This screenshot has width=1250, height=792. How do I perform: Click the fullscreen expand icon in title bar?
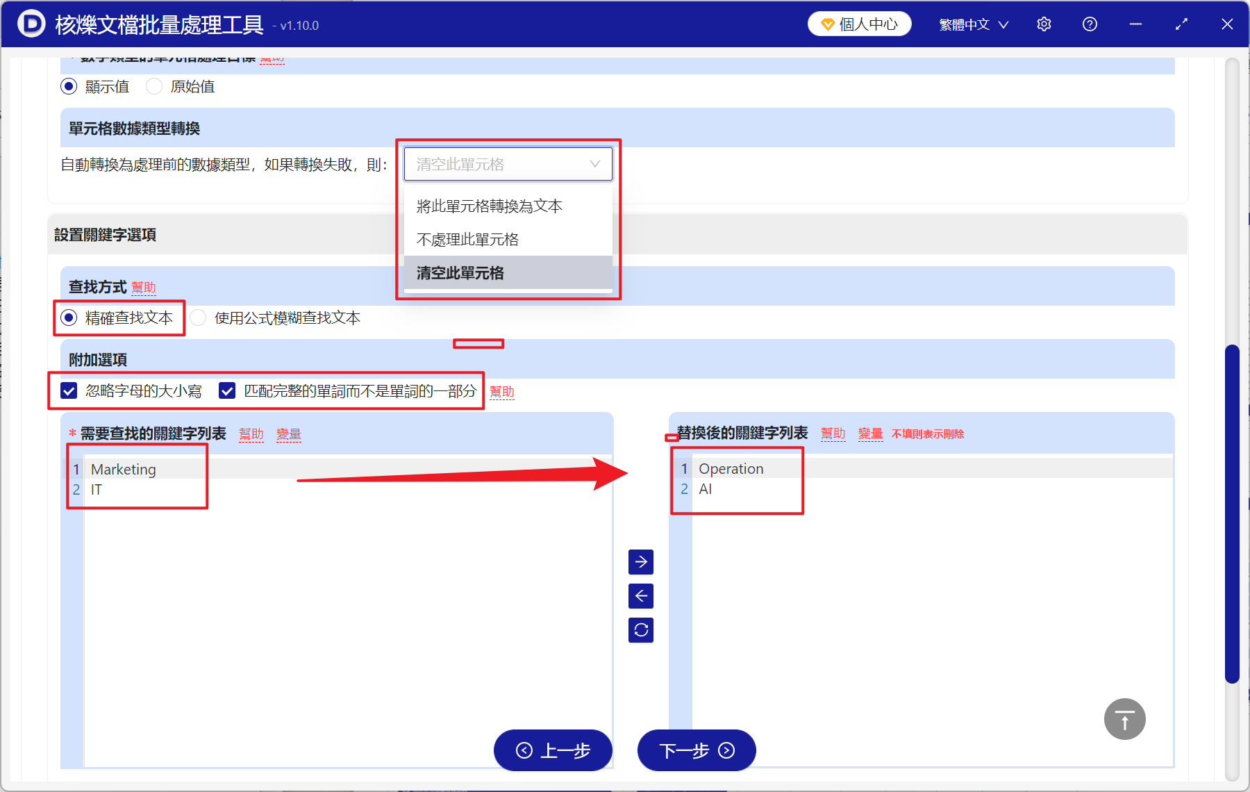click(1181, 24)
